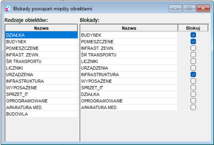214x145 pixels.
Task: Select BUDOWLA in Rodzaje obiektów list
Action: click(x=41, y=114)
